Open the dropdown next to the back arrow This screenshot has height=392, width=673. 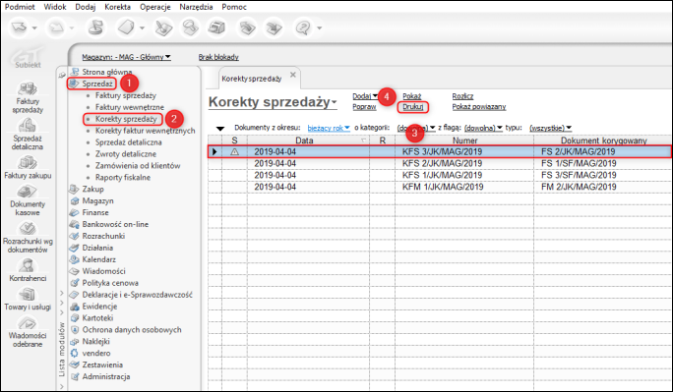34,28
